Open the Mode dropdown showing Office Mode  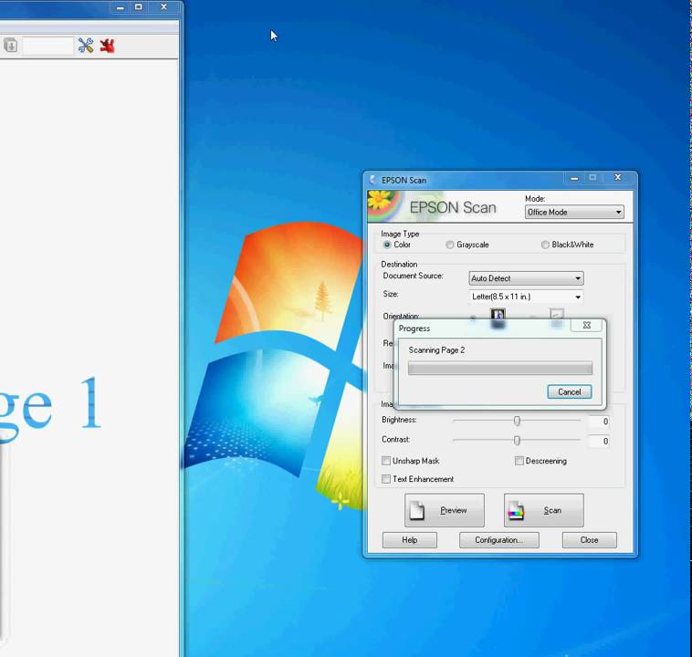point(574,213)
